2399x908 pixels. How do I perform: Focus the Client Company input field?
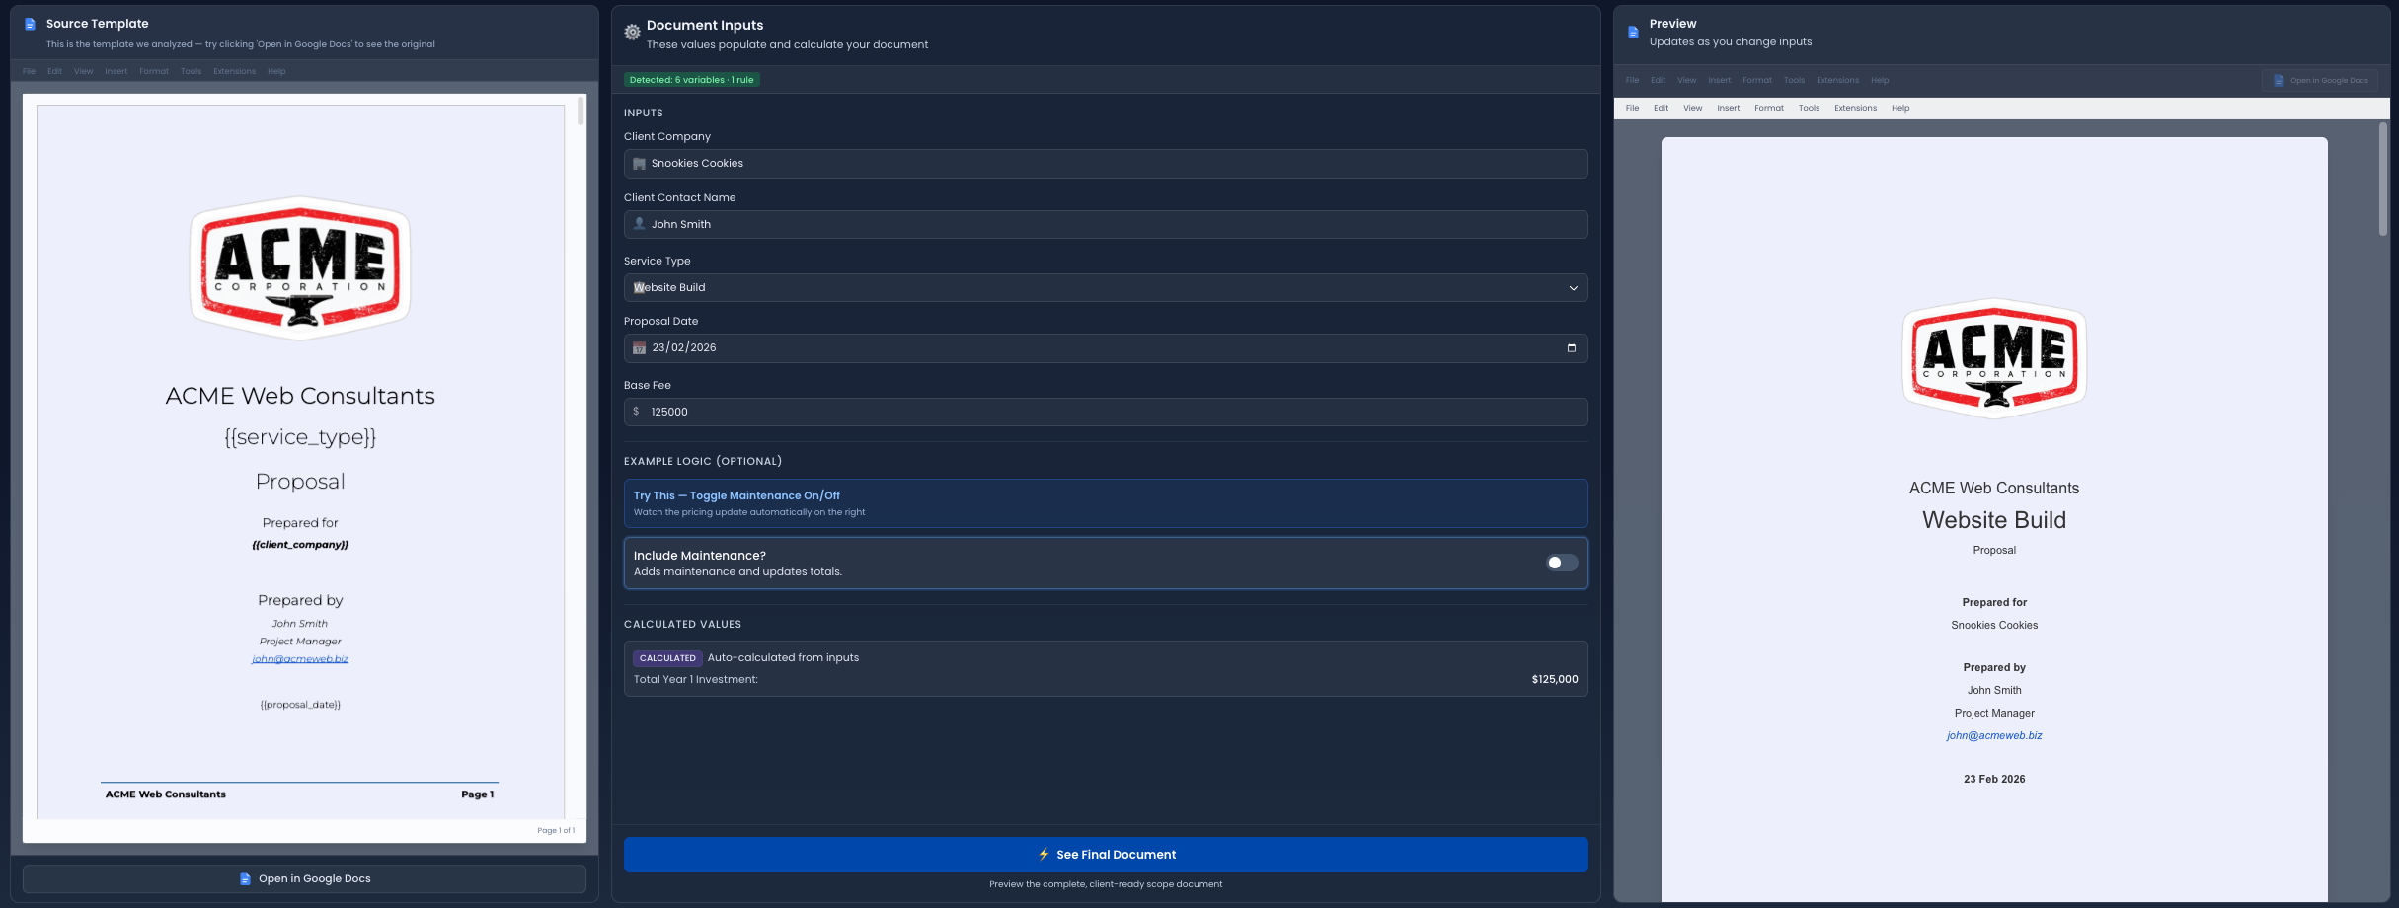pos(1106,164)
